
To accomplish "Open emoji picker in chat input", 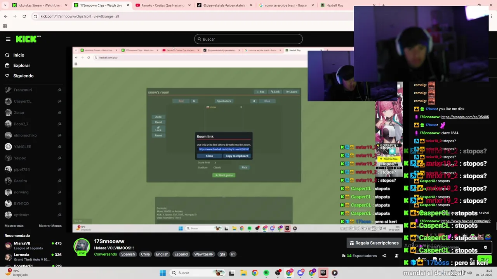I will pos(485,247).
